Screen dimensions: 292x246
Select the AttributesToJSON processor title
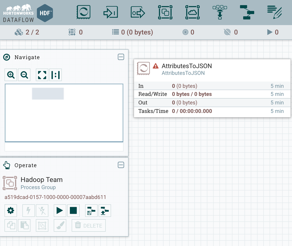coord(186,66)
